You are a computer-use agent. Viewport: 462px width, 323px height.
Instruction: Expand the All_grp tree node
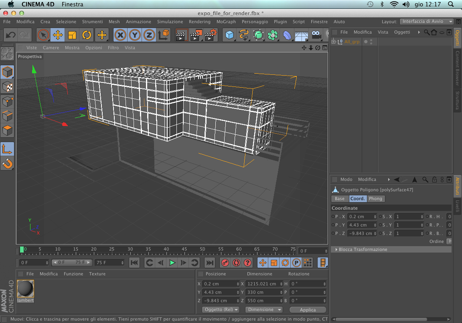click(334, 42)
